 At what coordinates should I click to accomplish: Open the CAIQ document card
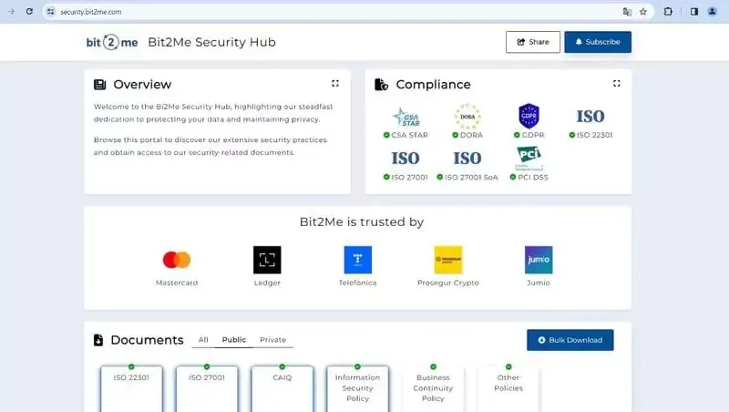pyautogui.click(x=282, y=388)
